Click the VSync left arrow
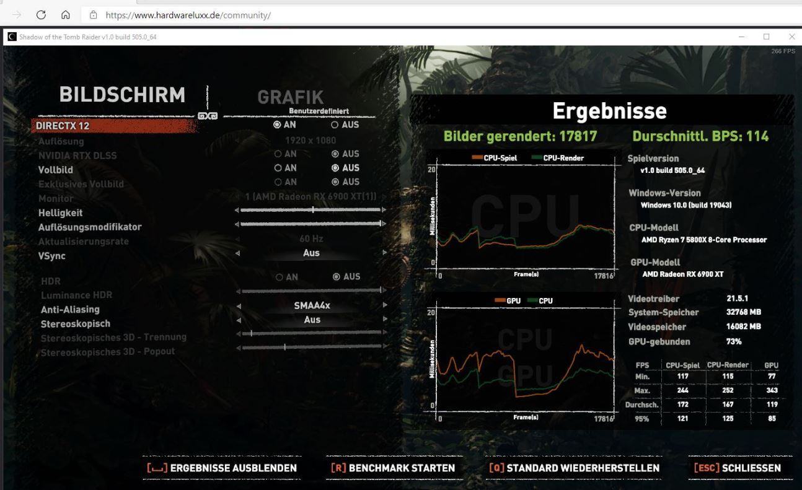The width and height of the screenshot is (802, 490). 237,253
